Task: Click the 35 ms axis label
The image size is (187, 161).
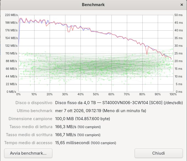Action: click(178, 38)
